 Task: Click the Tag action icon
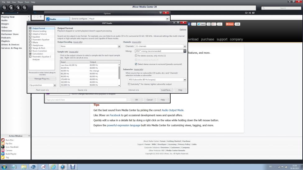(x=3, y=157)
